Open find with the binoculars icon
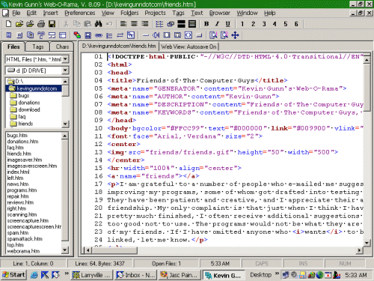 [99, 24]
